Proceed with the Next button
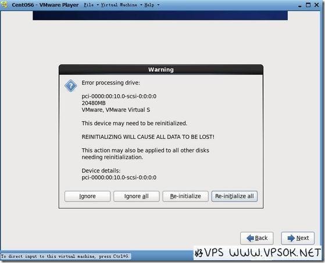Image resolution: width=325 pixels, height=263 pixels. pos(298,238)
